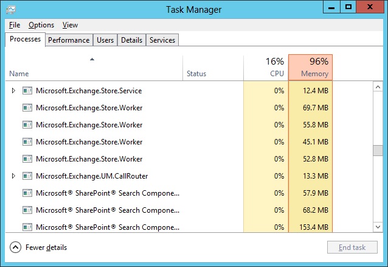
Task: Select Store.Worker process using 52.8 MB
Action: click(89, 159)
